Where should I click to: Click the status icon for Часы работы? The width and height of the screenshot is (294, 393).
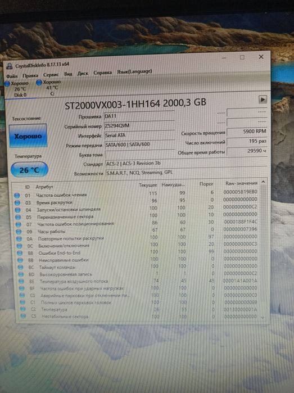pyautogui.click(x=19, y=232)
